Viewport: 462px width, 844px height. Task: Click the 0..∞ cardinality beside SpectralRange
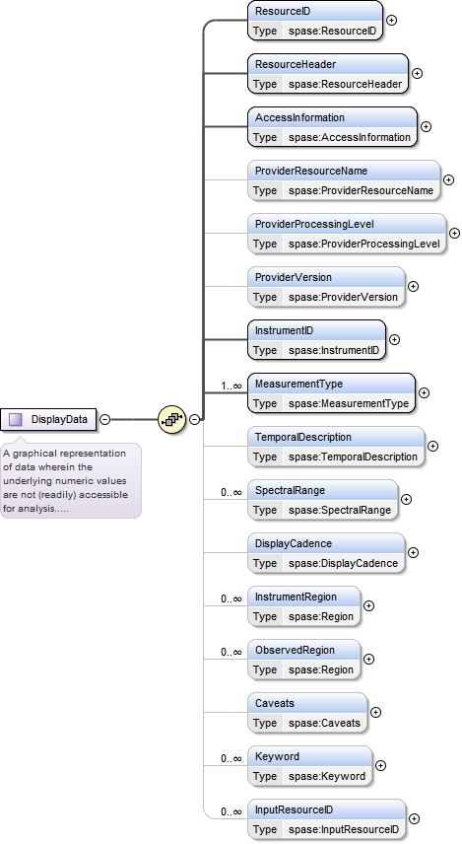[x=231, y=493]
